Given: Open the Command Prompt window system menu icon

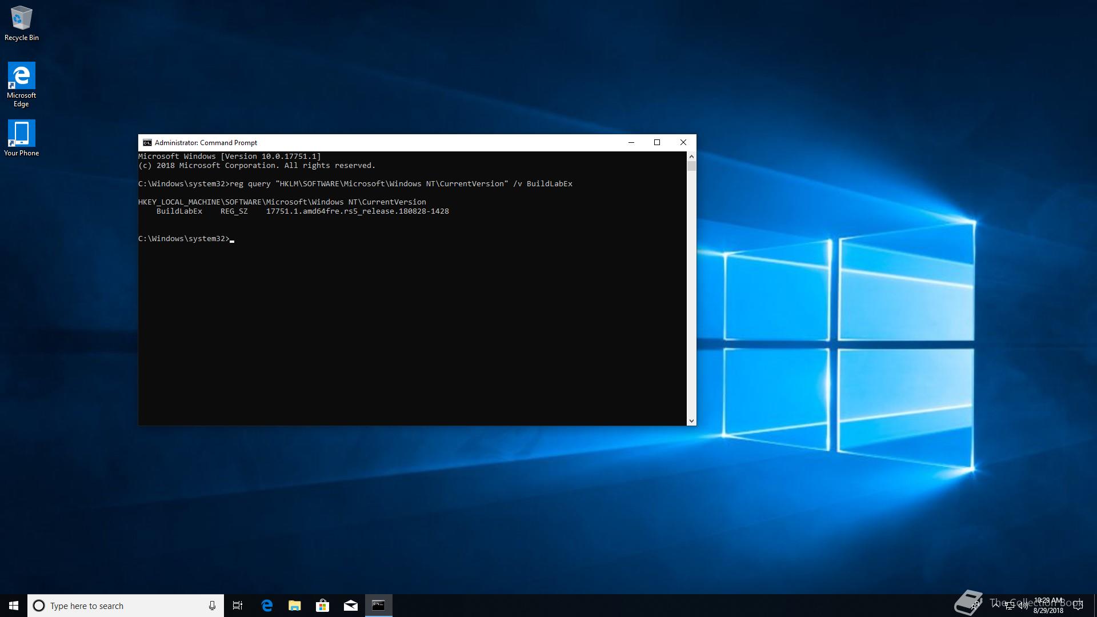Looking at the screenshot, I should (x=147, y=143).
